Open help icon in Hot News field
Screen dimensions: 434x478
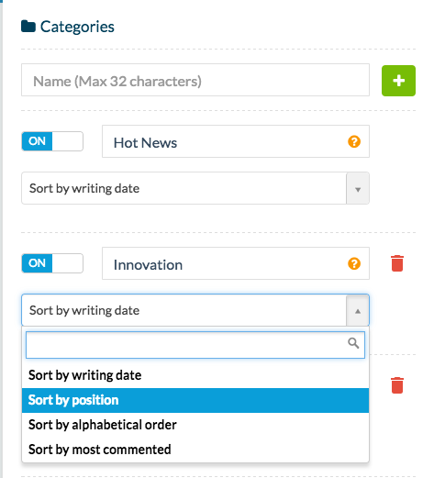click(354, 141)
